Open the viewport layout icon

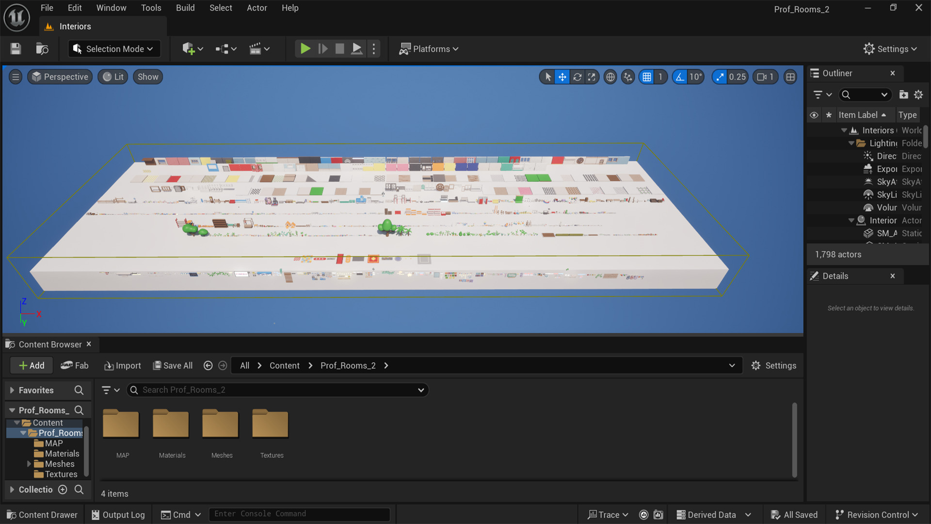790,77
